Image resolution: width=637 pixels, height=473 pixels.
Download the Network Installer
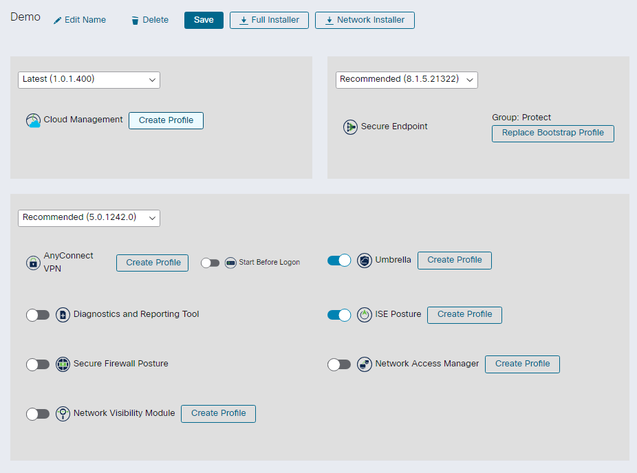point(365,21)
